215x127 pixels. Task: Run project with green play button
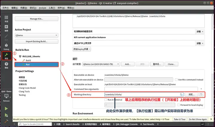pos(6,109)
